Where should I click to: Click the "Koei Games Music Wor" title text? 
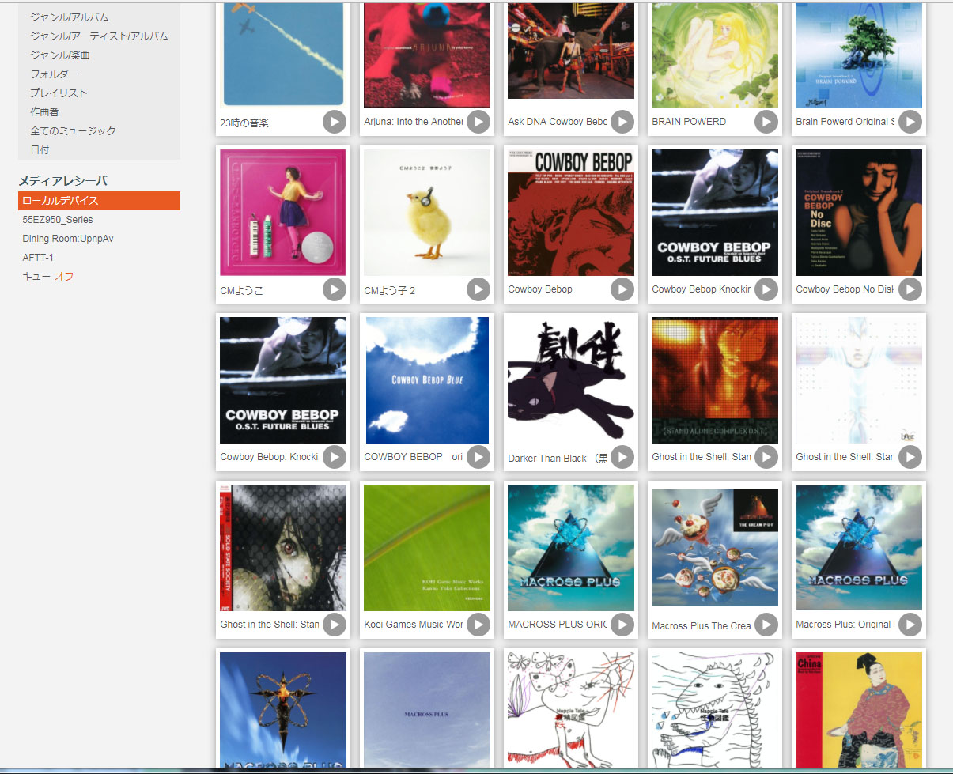tap(414, 625)
